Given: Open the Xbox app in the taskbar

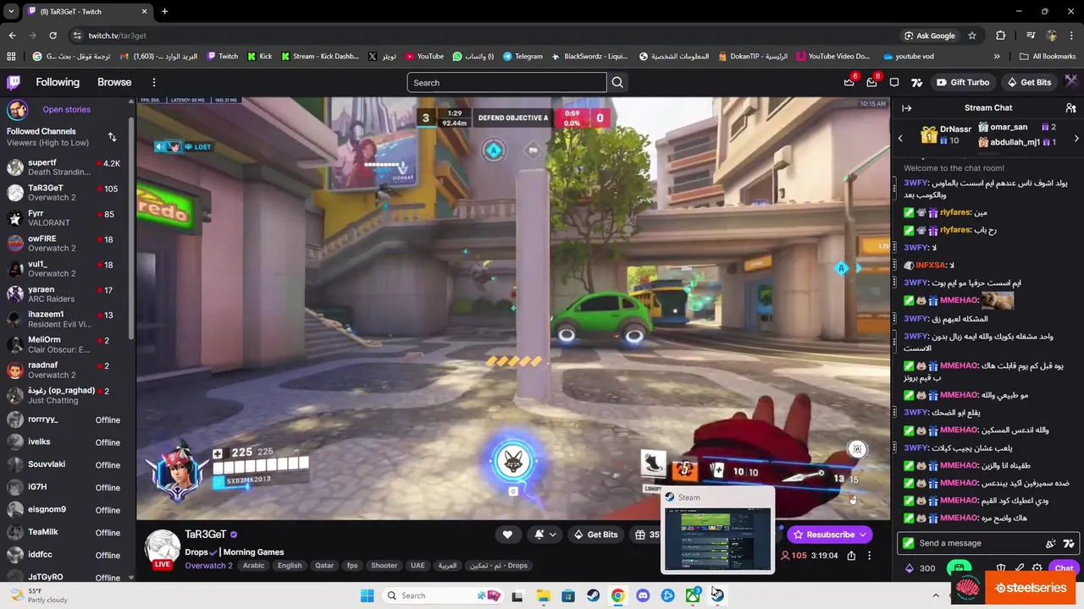Looking at the screenshot, I should tap(693, 595).
